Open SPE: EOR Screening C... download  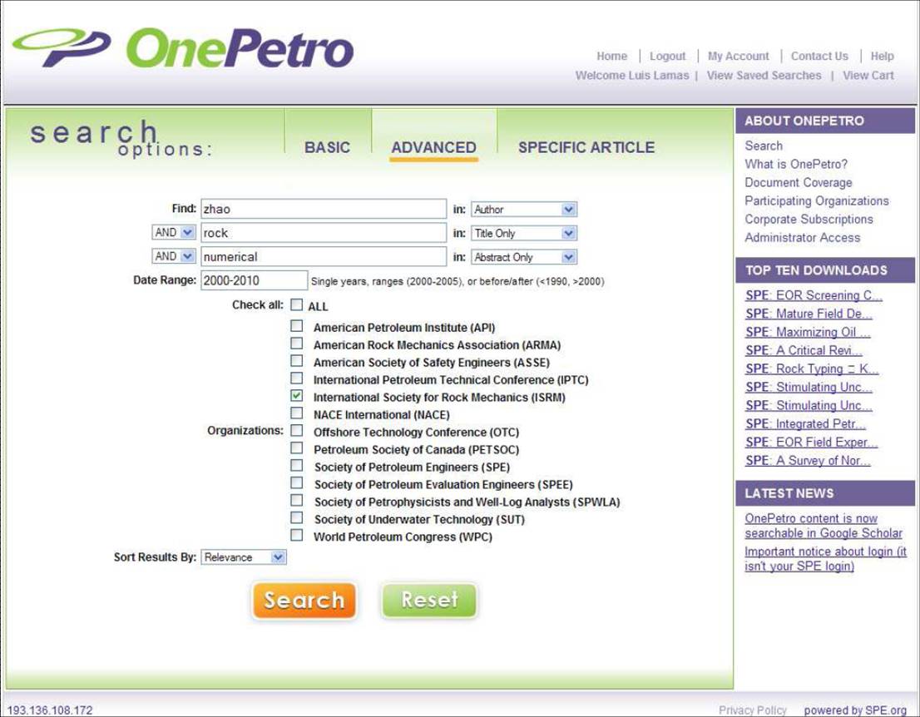(814, 295)
